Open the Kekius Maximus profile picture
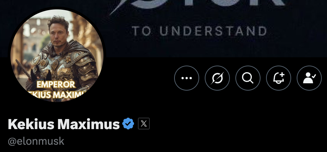 [57, 56]
